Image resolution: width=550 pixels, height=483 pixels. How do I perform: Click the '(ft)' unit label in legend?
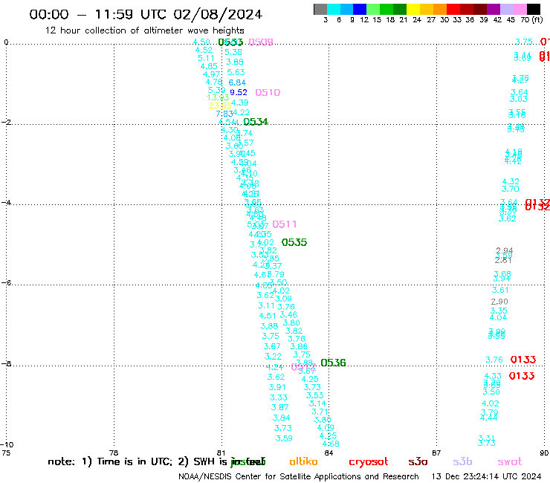537,19
